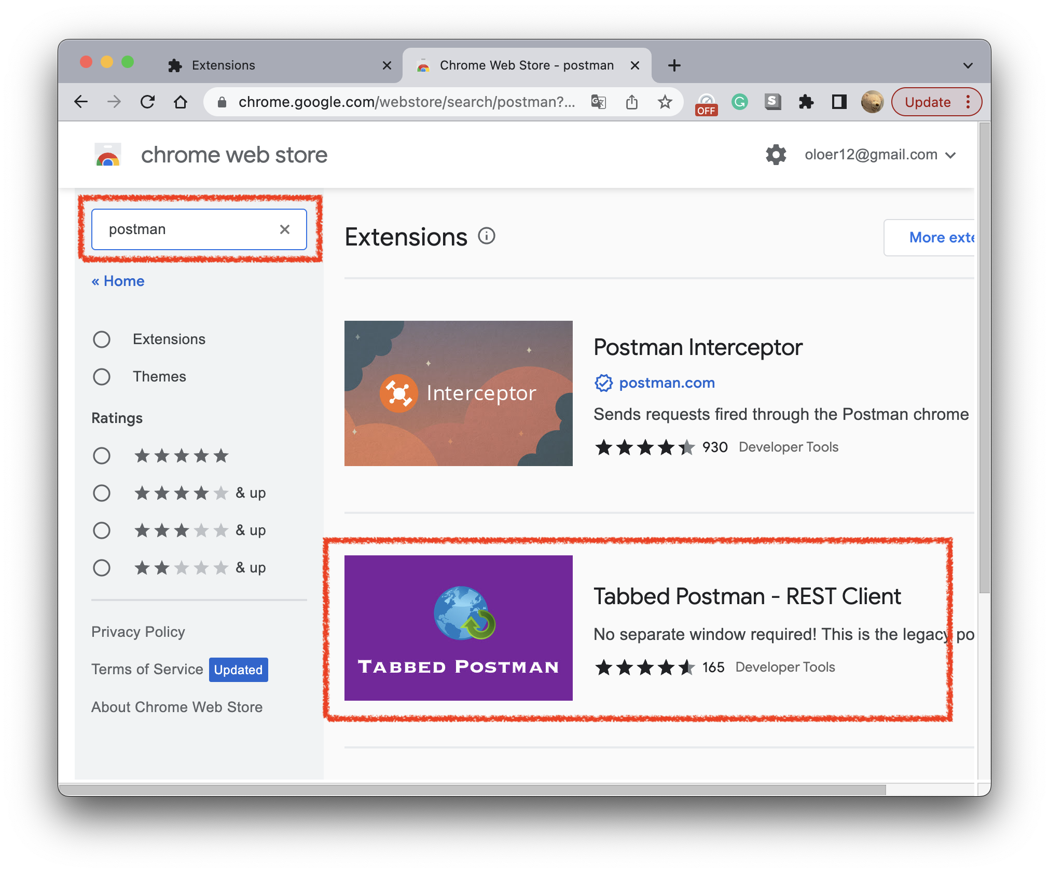
Task: Open the Chrome three-dot menu
Action: click(968, 102)
